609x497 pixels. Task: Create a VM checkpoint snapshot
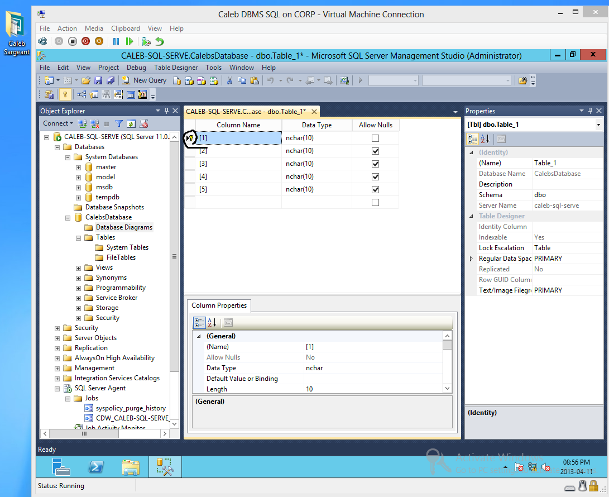pos(146,41)
